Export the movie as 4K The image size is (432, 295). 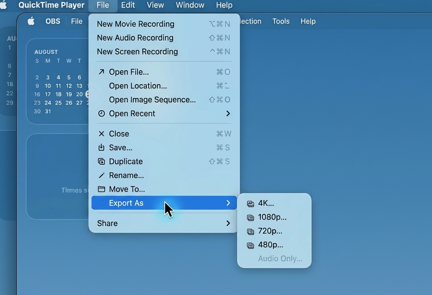coord(274,204)
